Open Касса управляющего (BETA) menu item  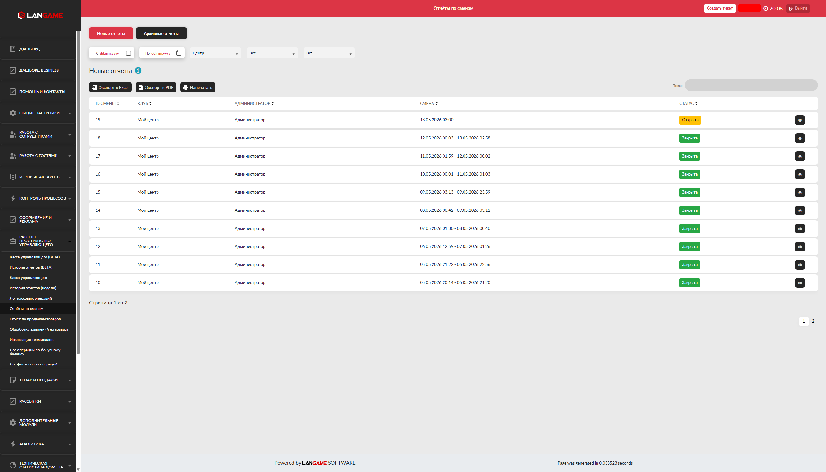pyautogui.click(x=35, y=257)
